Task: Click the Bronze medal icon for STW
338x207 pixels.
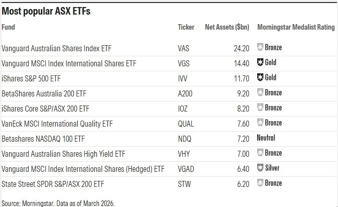Action: tap(260, 183)
